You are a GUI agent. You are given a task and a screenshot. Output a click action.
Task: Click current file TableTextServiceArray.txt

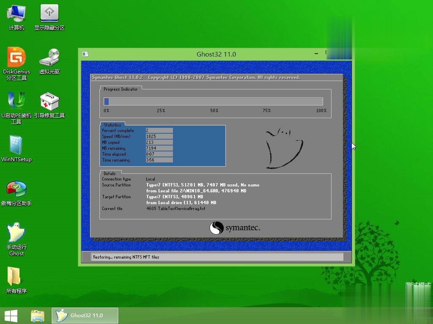pyautogui.click(x=175, y=208)
